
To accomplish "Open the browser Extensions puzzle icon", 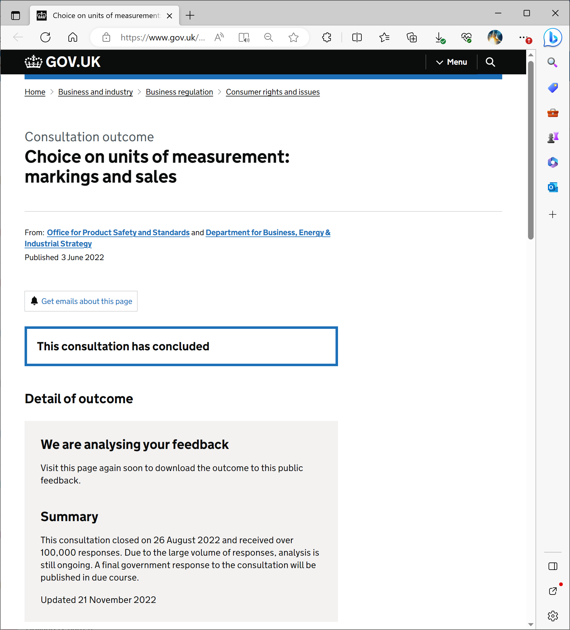I will (x=327, y=38).
